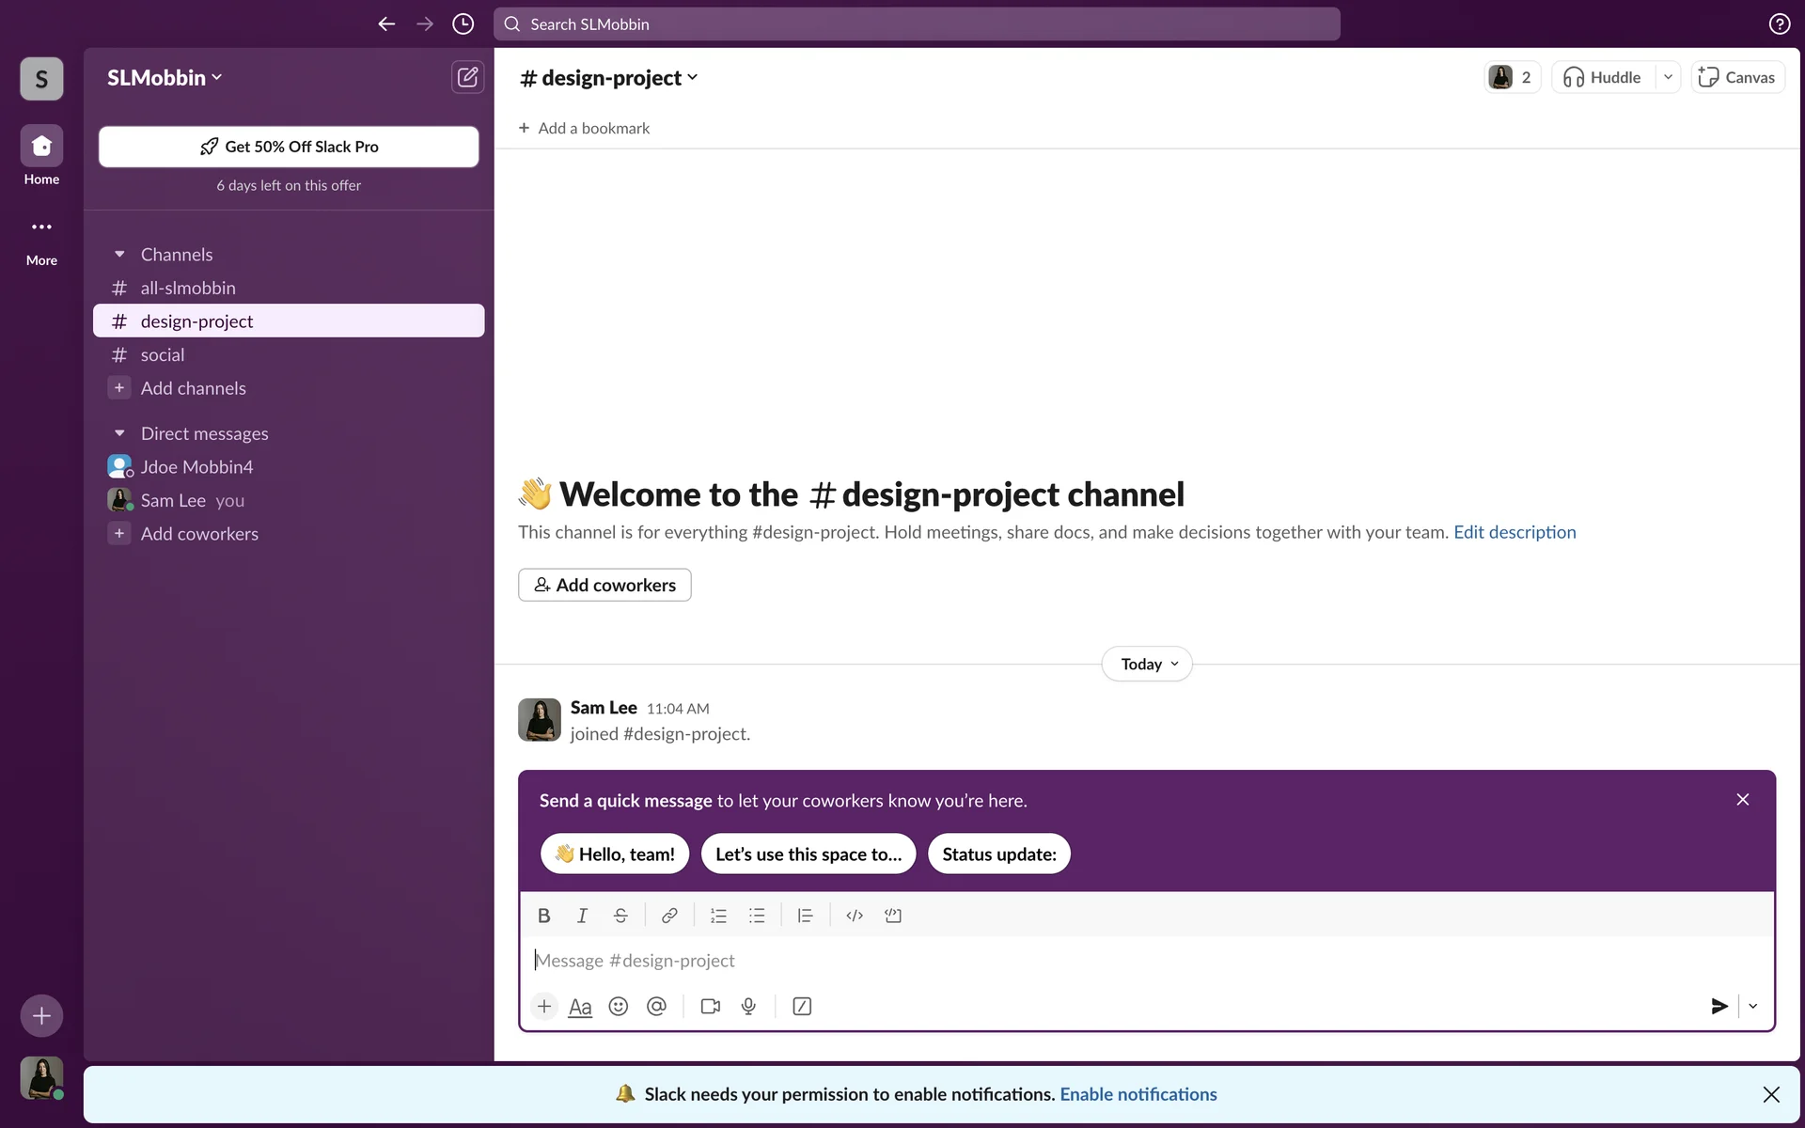The width and height of the screenshot is (1805, 1128).
Task: Open the emoji picker in composer
Action: (618, 1007)
